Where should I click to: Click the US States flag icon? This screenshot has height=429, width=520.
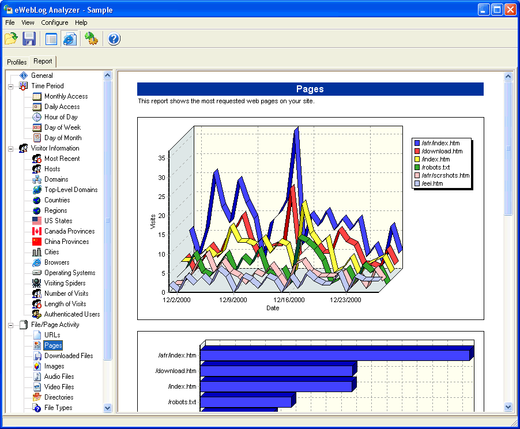pos(37,221)
